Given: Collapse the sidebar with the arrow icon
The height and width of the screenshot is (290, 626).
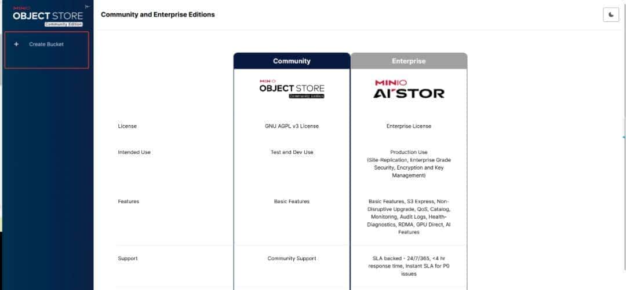Looking at the screenshot, I should coord(88,6).
